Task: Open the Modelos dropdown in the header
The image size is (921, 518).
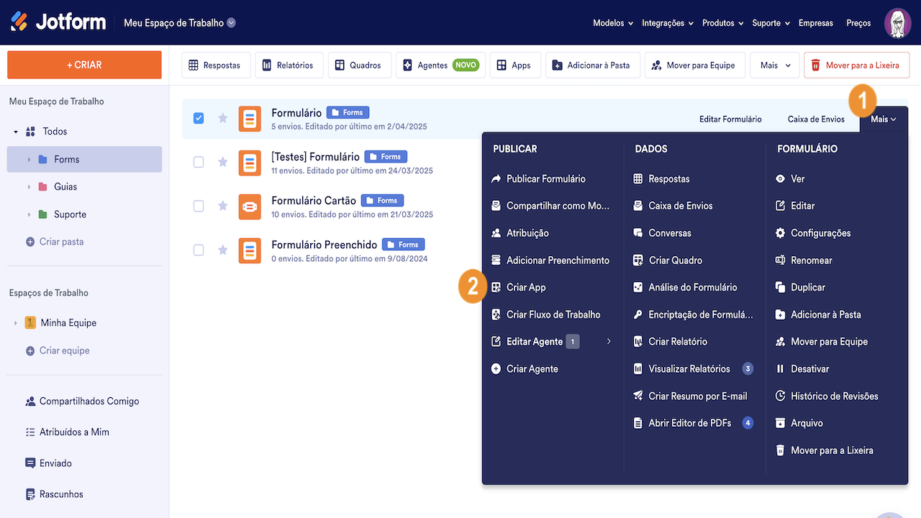Action: click(x=613, y=23)
